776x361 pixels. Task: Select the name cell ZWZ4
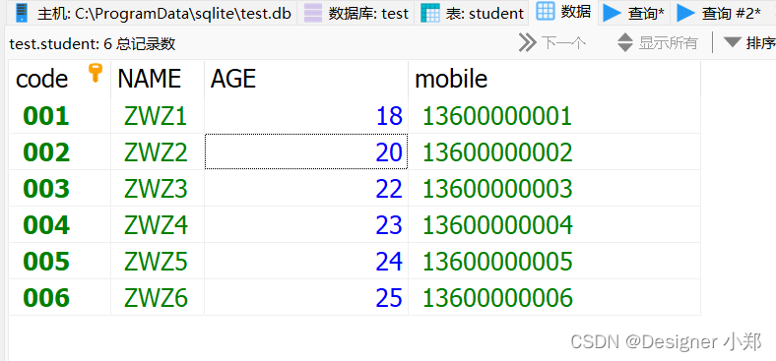(x=158, y=225)
